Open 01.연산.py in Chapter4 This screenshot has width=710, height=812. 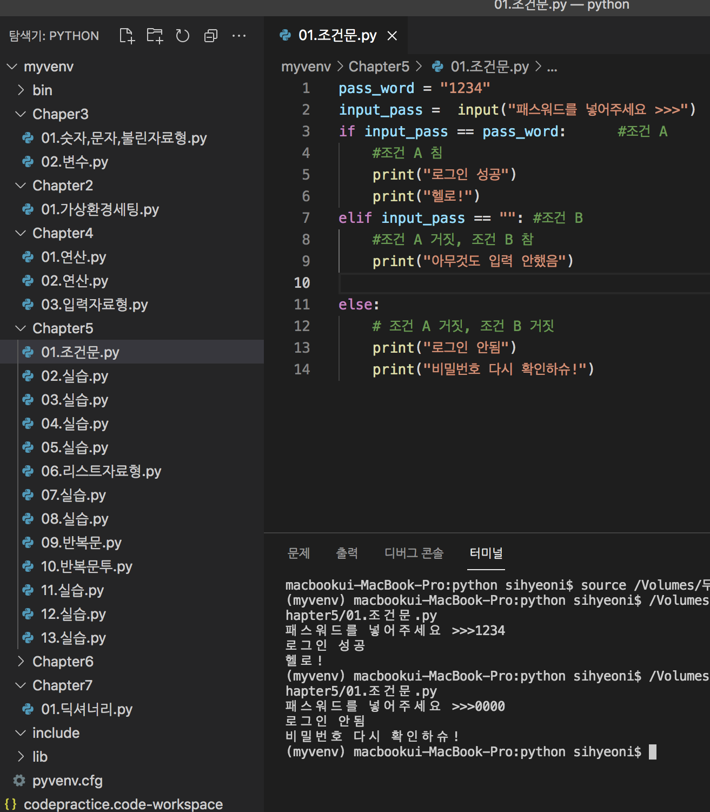point(132,257)
